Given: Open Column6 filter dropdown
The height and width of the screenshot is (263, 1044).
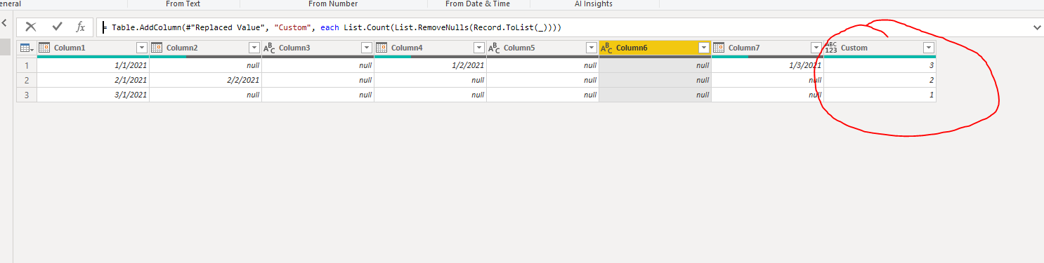Looking at the screenshot, I should click(x=703, y=48).
